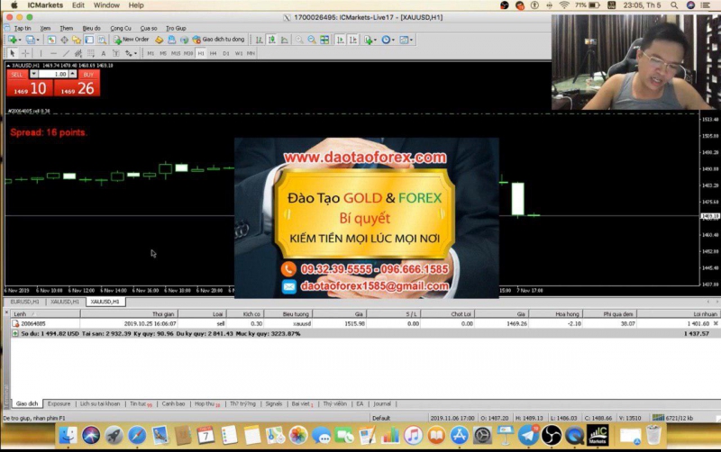Open ICMarkets app in the Dock
Viewport: 721px width, 452px height.
(x=598, y=435)
